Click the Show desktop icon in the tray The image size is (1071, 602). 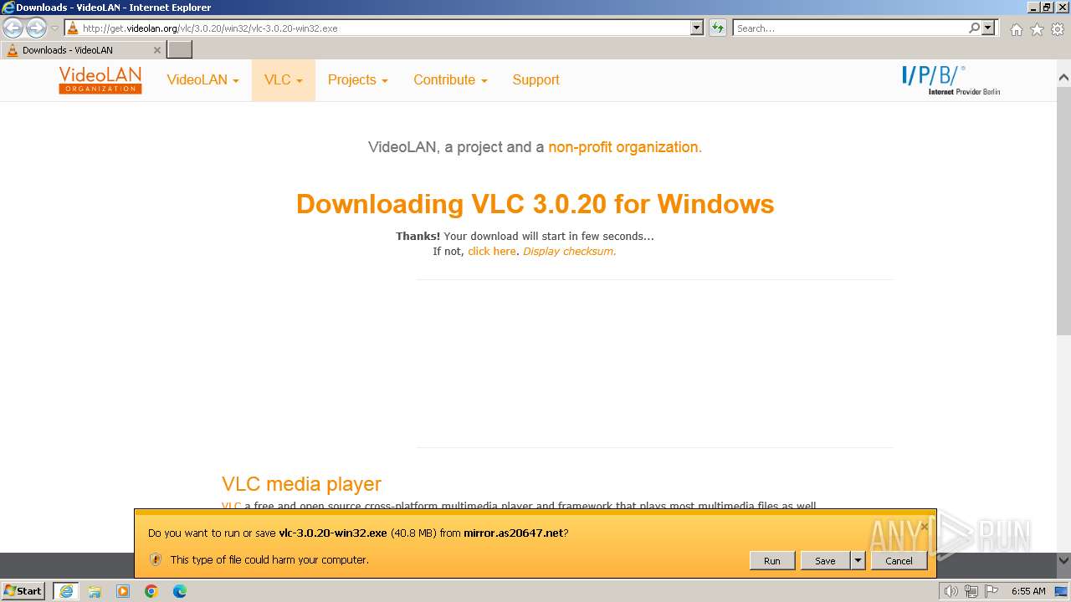click(1061, 591)
